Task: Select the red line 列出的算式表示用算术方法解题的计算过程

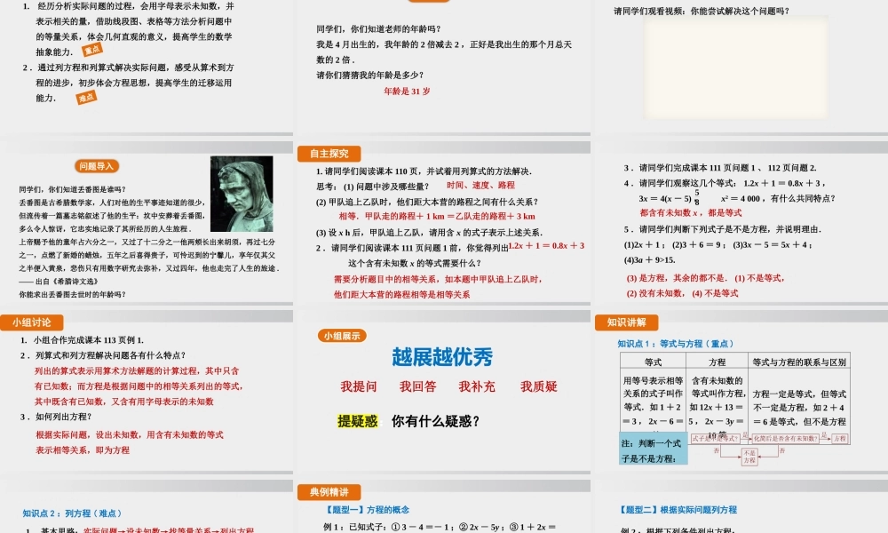Action: pos(137,371)
